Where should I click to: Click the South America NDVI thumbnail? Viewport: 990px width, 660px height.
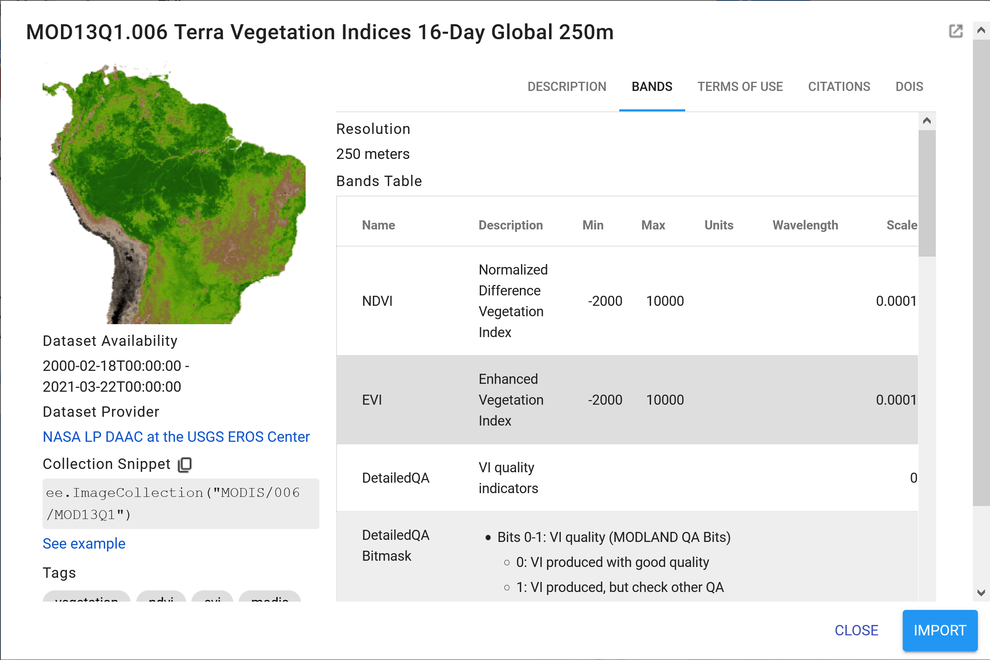click(x=174, y=194)
